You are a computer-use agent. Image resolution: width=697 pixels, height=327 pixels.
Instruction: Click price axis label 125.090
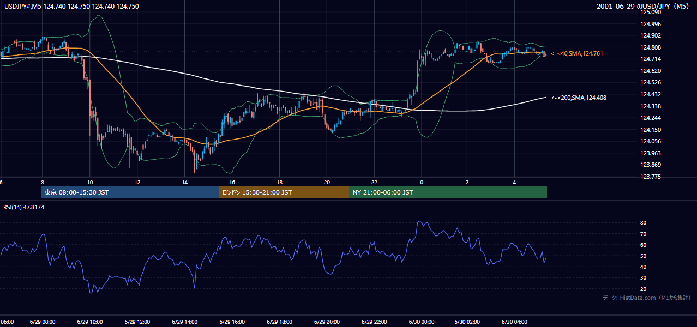(650, 12)
